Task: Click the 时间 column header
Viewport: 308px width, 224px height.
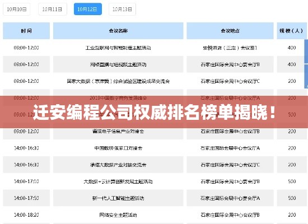Action: tap(26, 31)
